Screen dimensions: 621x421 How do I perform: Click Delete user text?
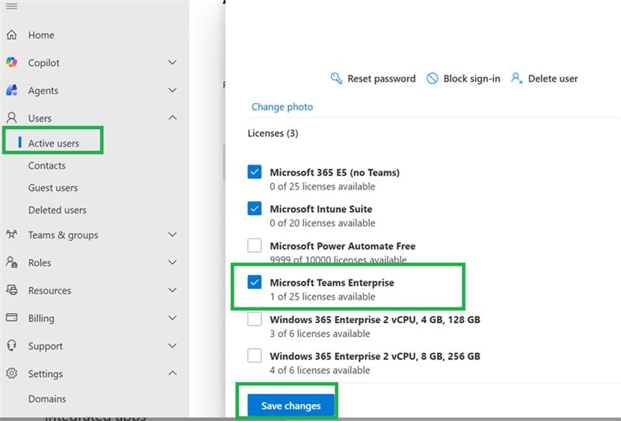point(553,78)
